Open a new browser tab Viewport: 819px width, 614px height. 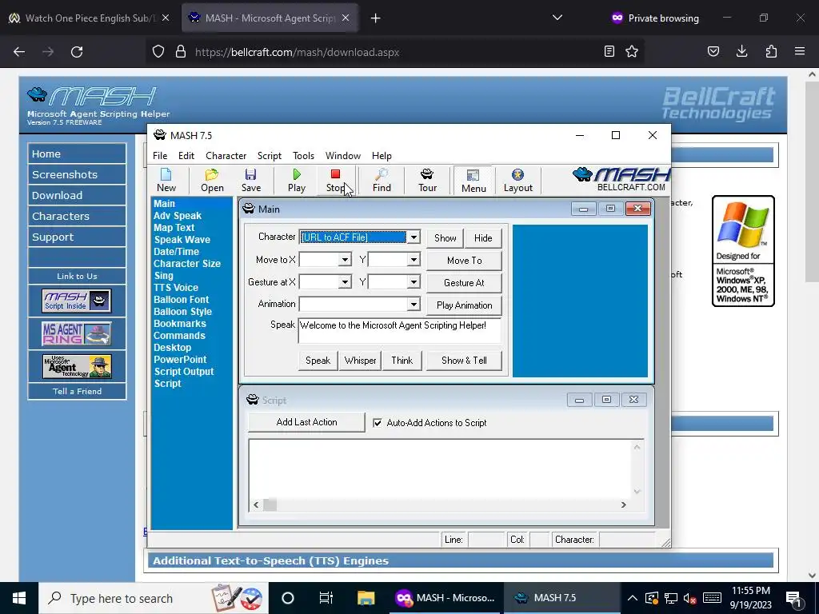(x=376, y=18)
